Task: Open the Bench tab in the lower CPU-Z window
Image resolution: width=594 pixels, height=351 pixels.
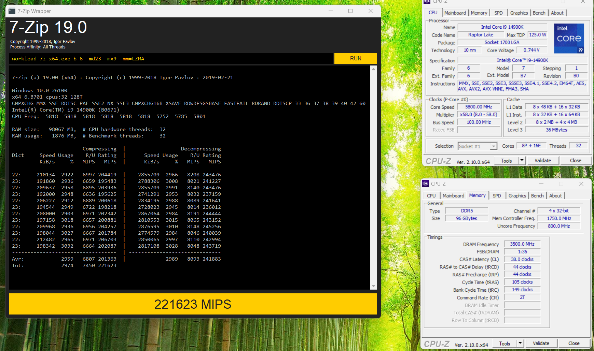Action: [x=537, y=196]
